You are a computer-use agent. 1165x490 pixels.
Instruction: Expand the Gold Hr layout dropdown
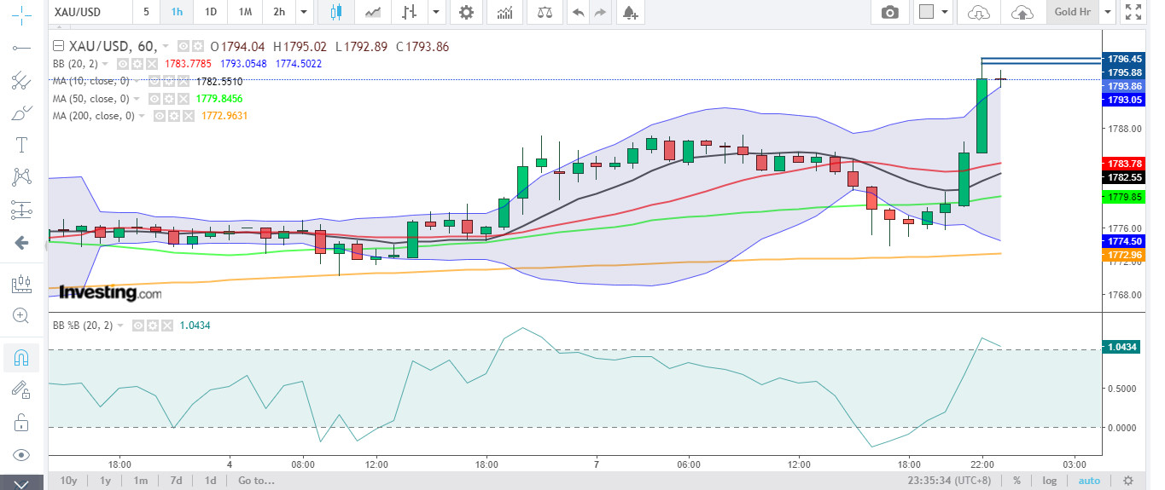pyautogui.click(x=1108, y=12)
